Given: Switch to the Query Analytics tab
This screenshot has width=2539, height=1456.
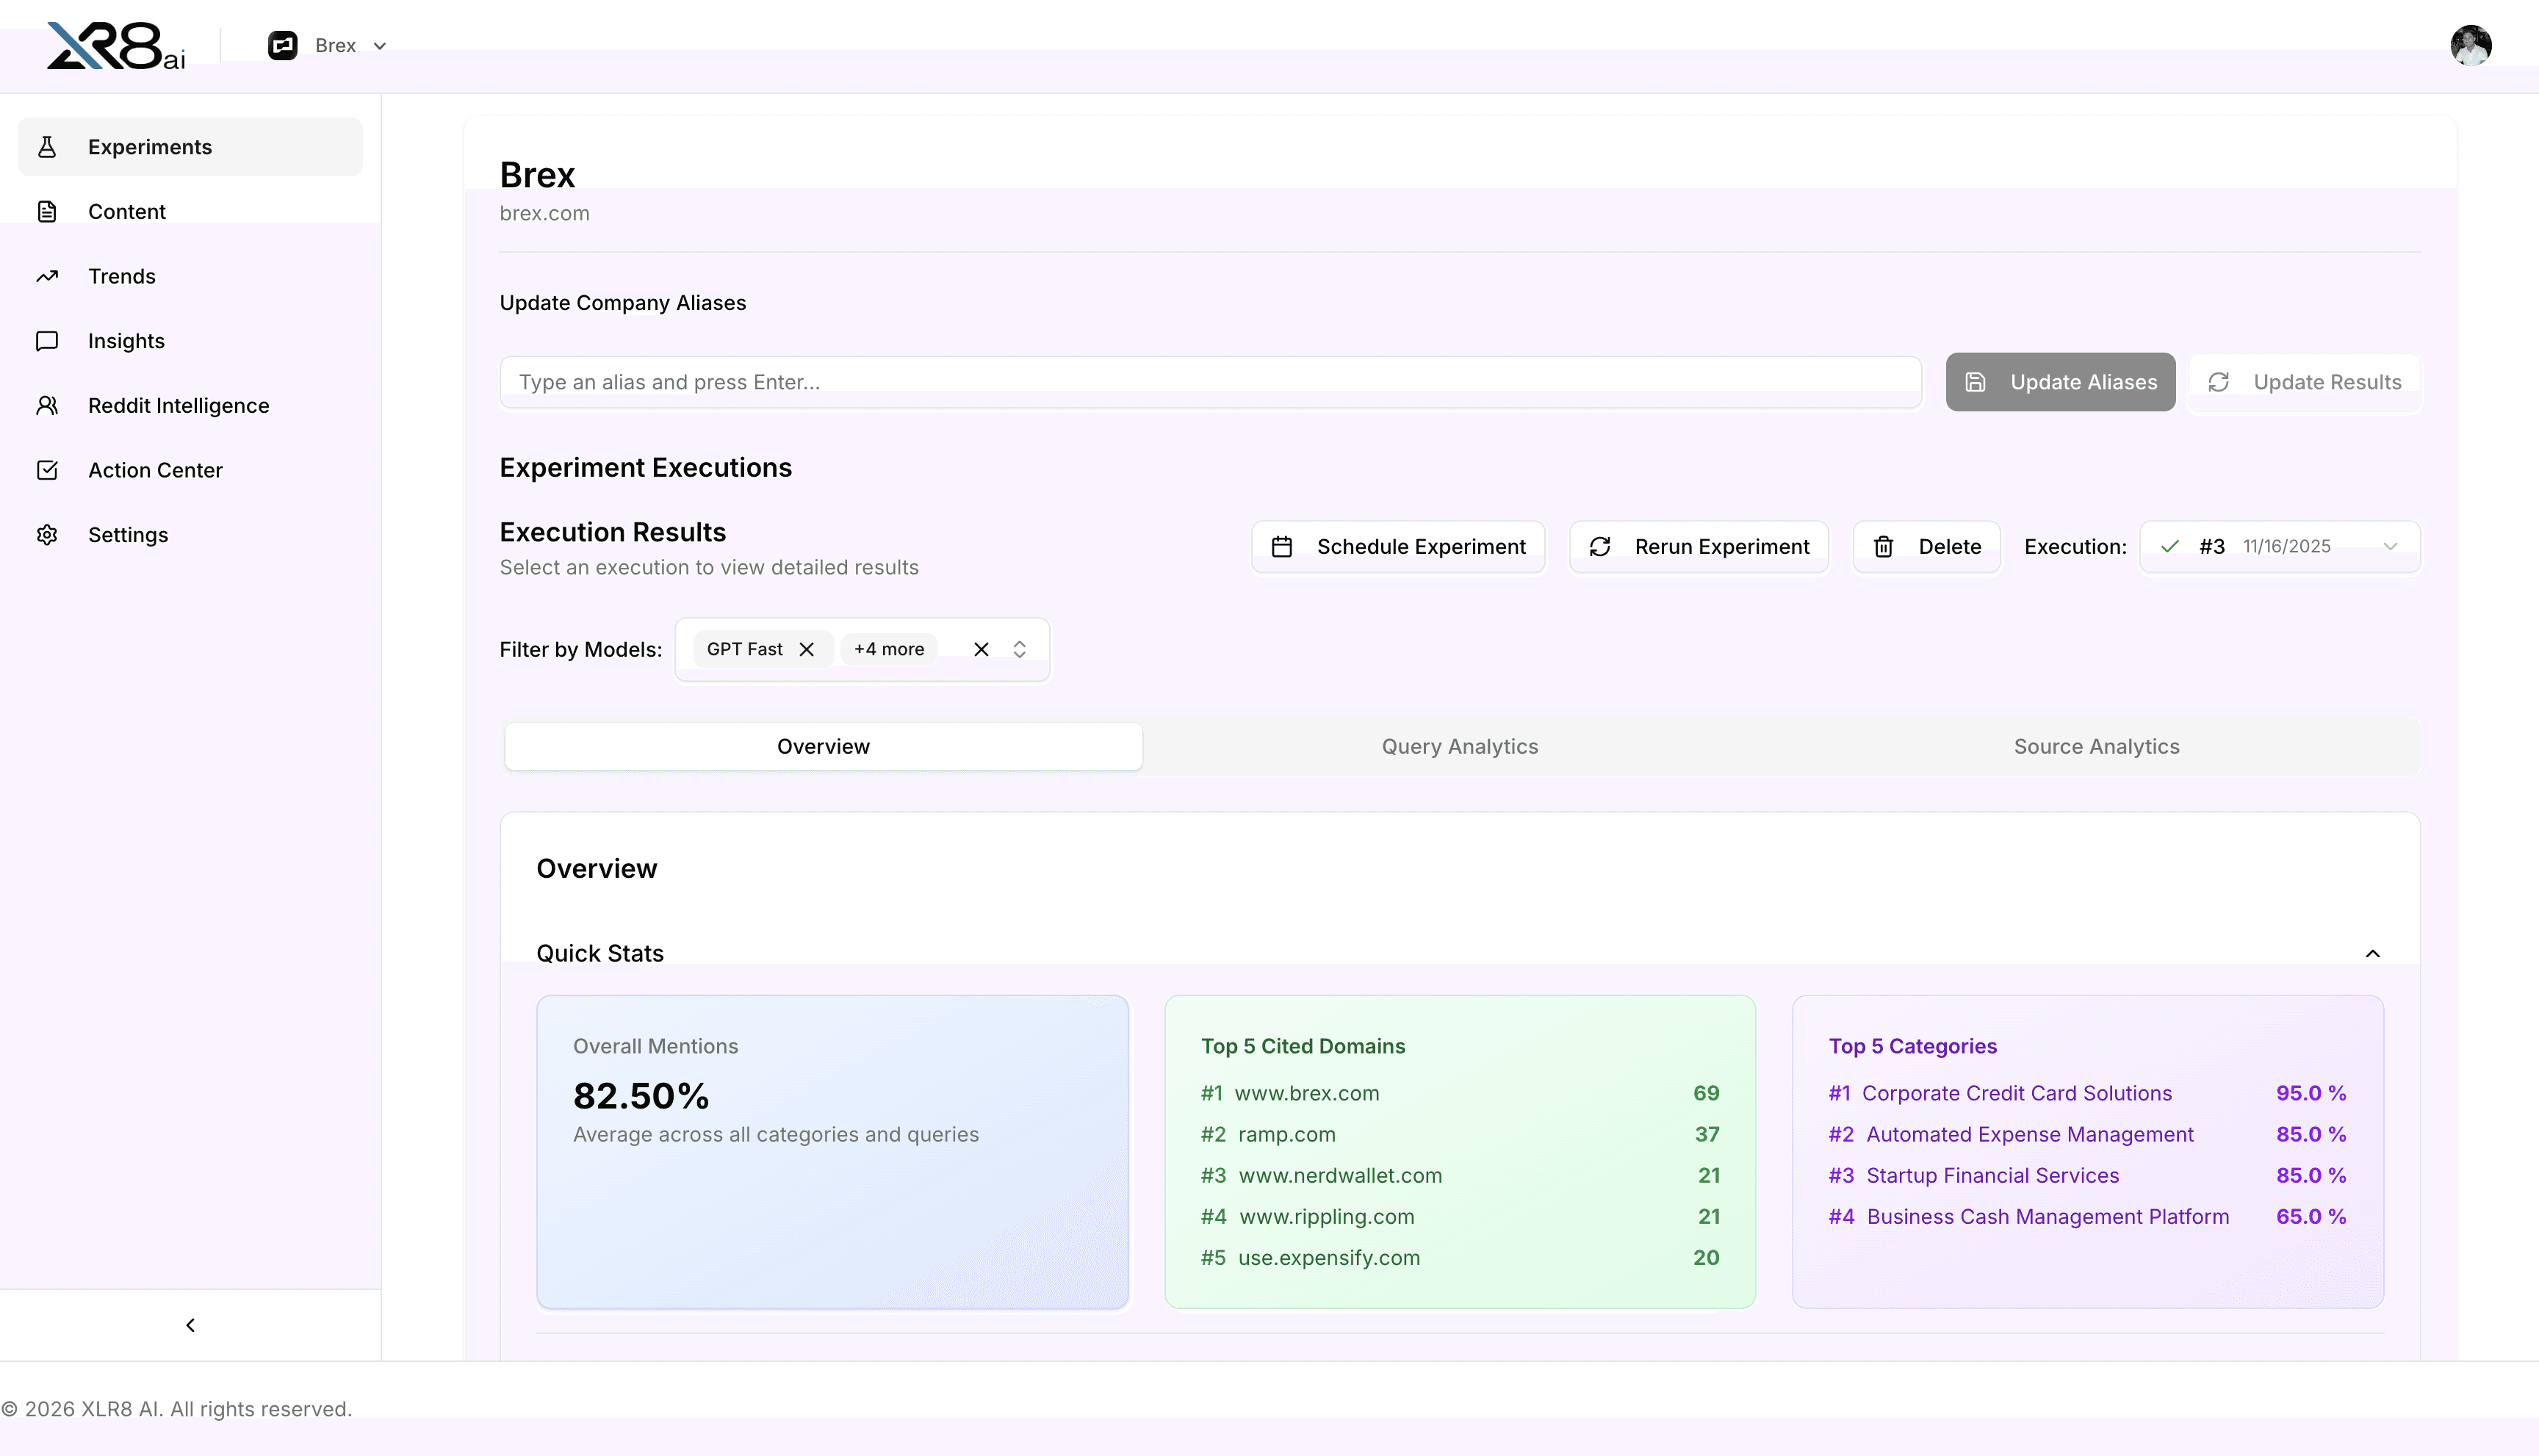Looking at the screenshot, I should pyautogui.click(x=1459, y=747).
